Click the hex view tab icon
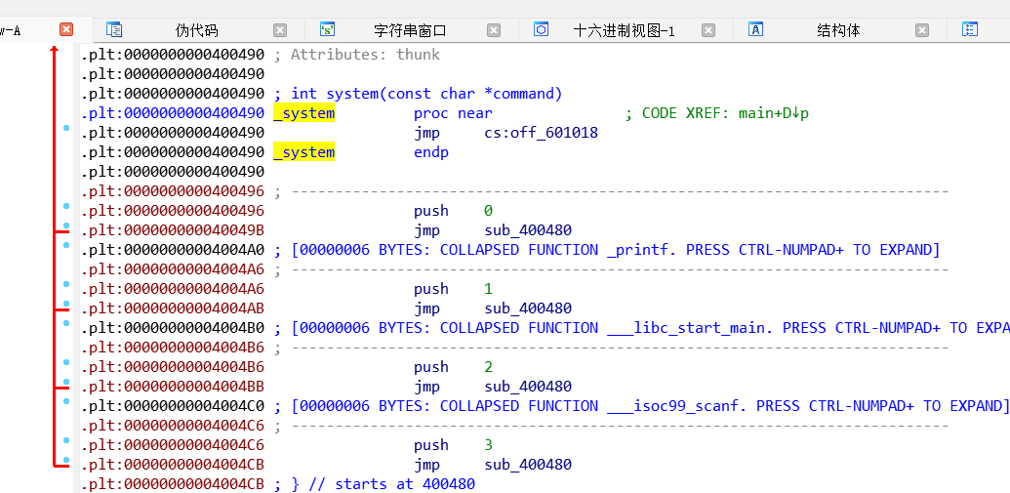The height and width of the screenshot is (493, 1010). pyautogui.click(x=541, y=29)
